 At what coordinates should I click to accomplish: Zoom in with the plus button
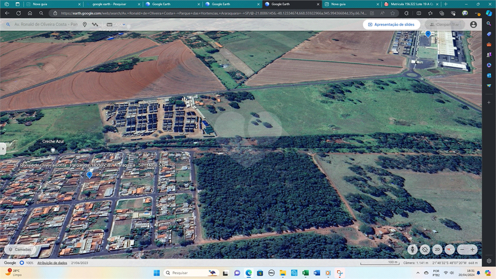pos(472,249)
